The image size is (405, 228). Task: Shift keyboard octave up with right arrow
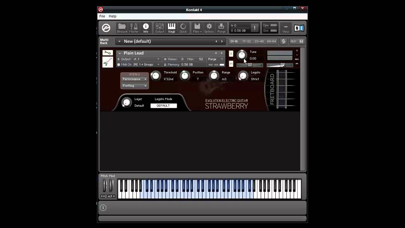coord(114,196)
